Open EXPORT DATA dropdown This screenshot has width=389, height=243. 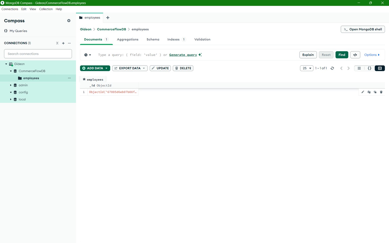click(x=130, y=68)
